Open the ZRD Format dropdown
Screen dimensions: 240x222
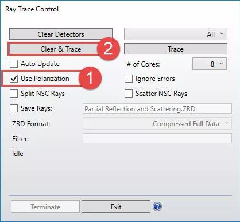click(x=157, y=123)
